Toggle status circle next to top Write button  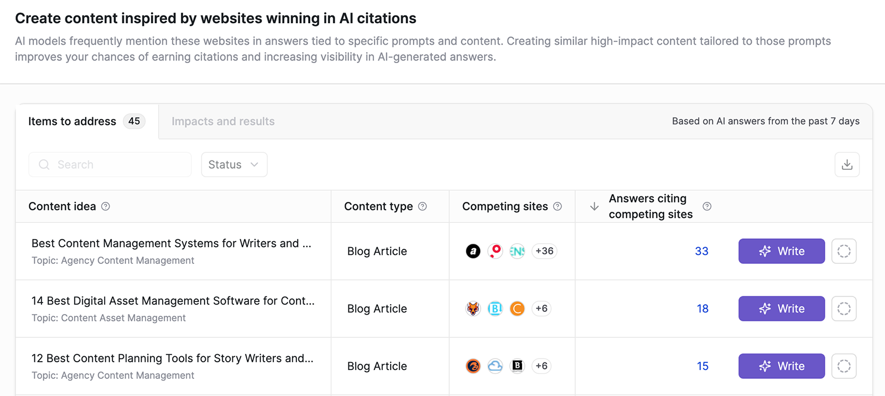pos(844,251)
